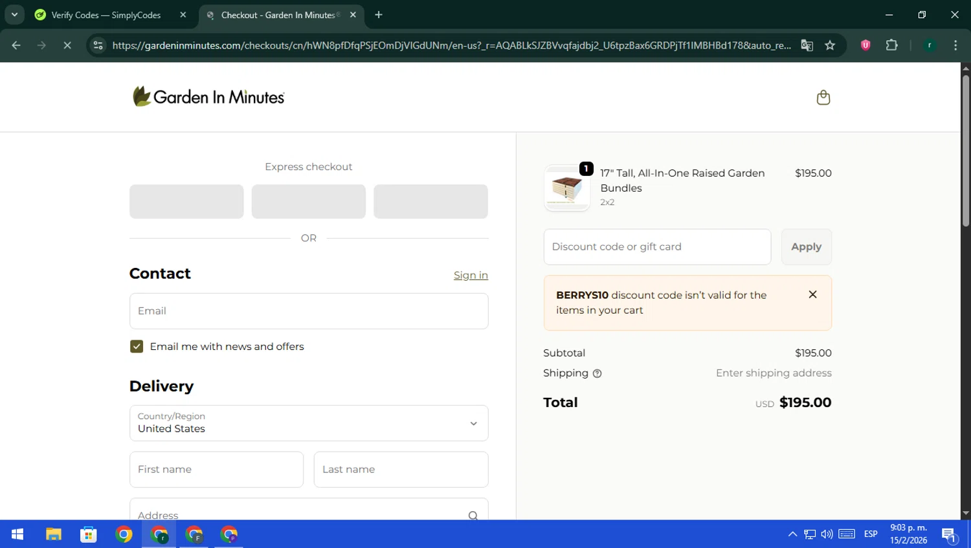The image size is (971, 548).
Task: Open the volume control in tray
Action: [827, 534]
